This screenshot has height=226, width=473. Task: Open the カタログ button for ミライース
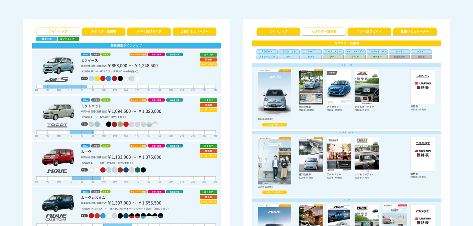208,55
